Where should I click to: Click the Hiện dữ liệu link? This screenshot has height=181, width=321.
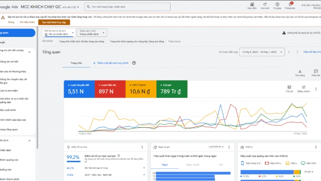click(312, 52)
